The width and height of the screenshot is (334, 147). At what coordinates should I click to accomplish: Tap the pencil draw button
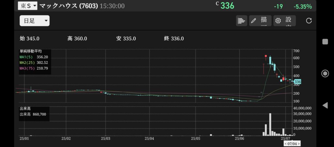(260, 21)
